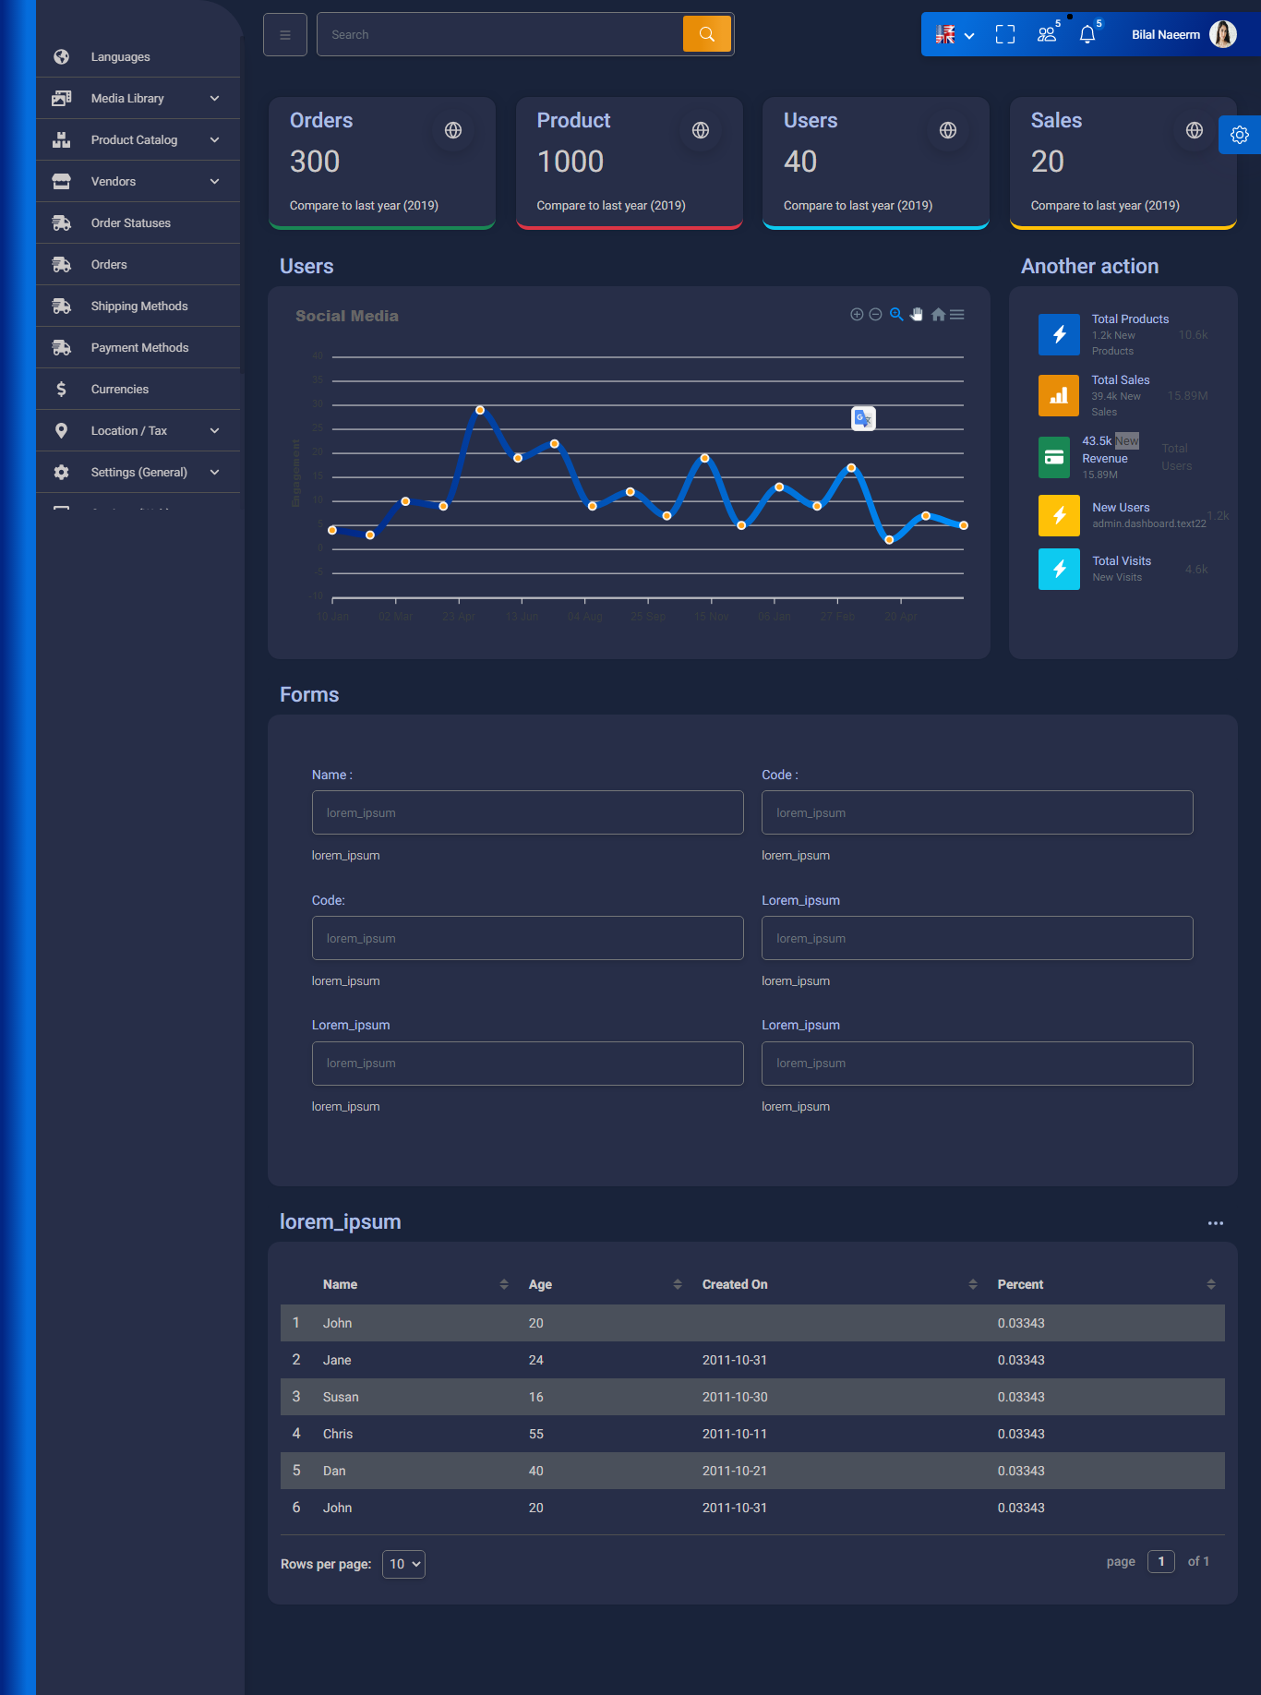Click Total Products blue lightning icon
Viewport: 1261px width, 1695px height.
[x=1059, y=334]
